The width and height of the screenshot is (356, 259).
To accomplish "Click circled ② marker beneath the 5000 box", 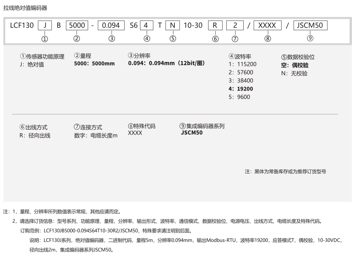I will pyautogui.click(x=77, y=38).
